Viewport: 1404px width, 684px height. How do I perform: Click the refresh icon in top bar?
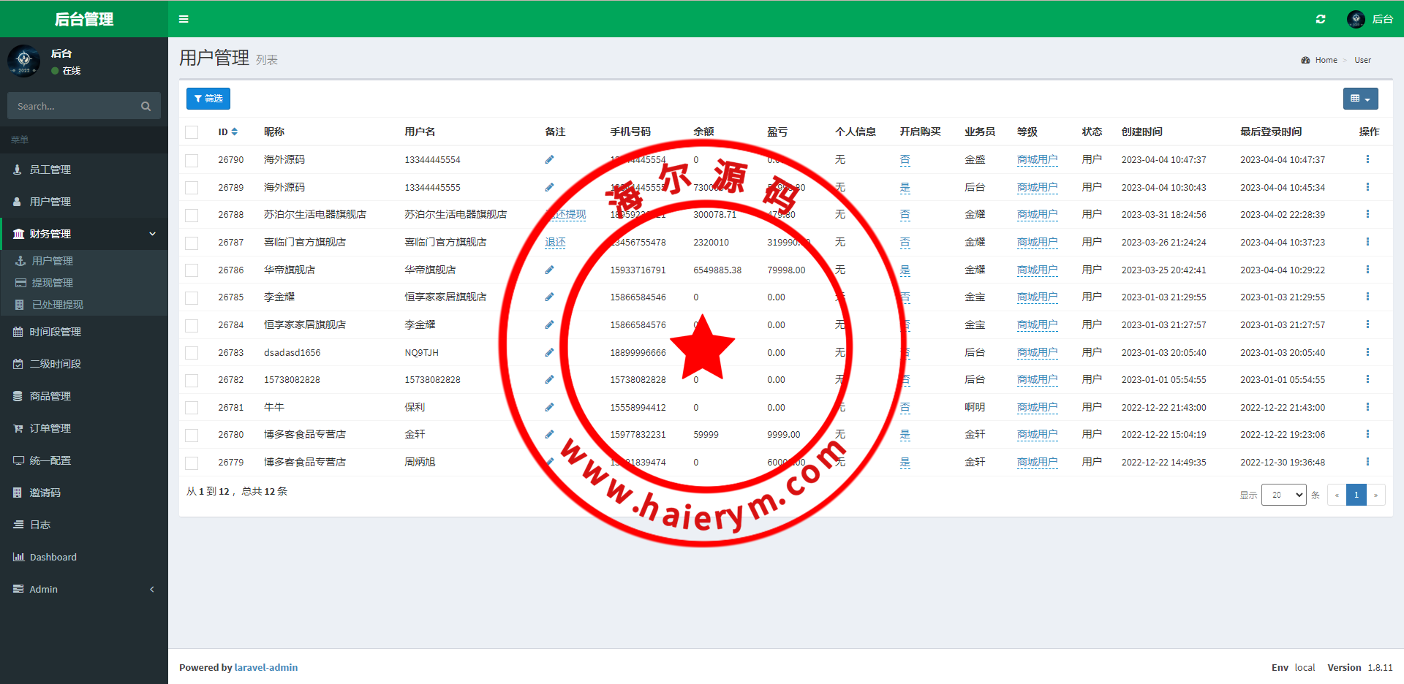1320,19
